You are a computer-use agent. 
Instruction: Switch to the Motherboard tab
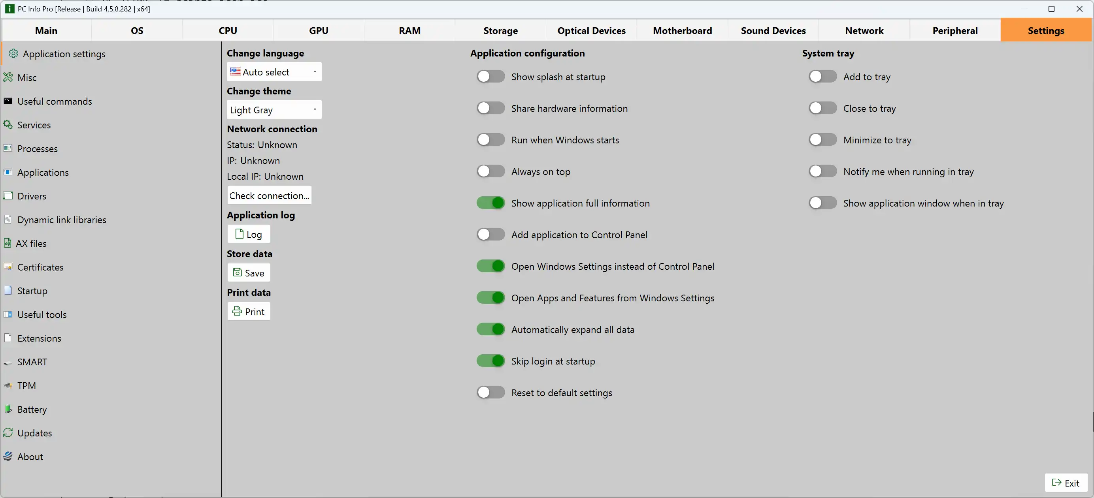click(682, 30)
